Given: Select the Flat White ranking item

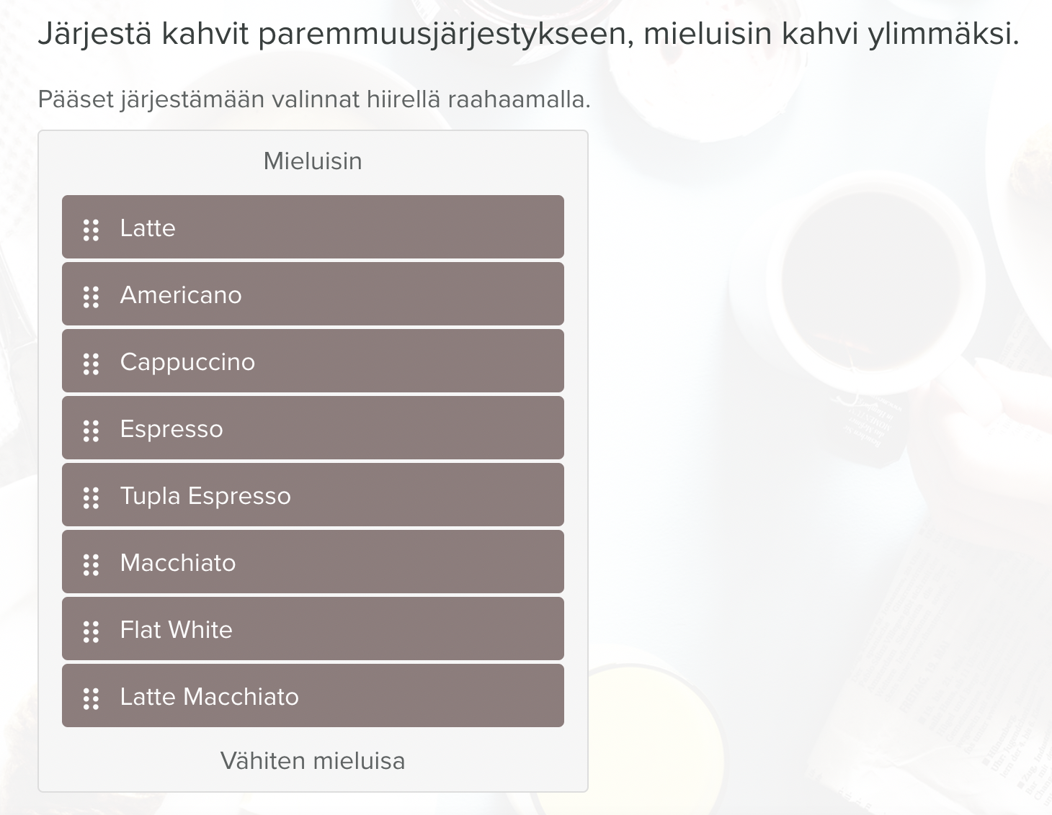Looking at the screenshot, I should click(x=313, y=629).
